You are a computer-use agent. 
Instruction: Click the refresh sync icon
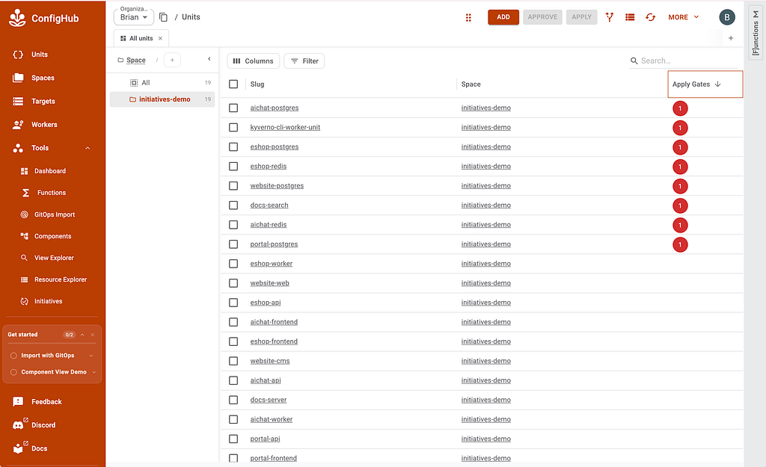[x=650, y=17]
